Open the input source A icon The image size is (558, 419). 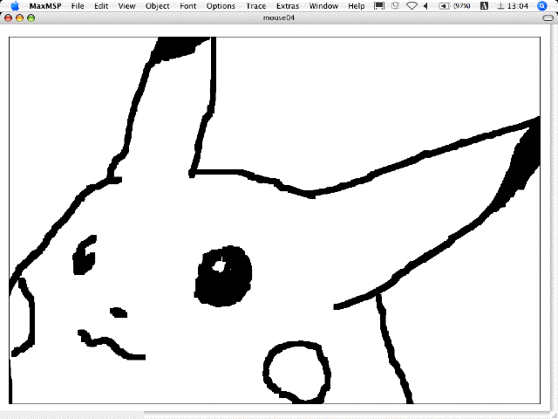tap(484, 6)
